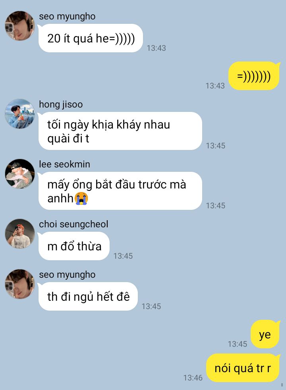Click the crying emoji in lee seokmin's message
The image size is (286, 390).
point(82,198)
